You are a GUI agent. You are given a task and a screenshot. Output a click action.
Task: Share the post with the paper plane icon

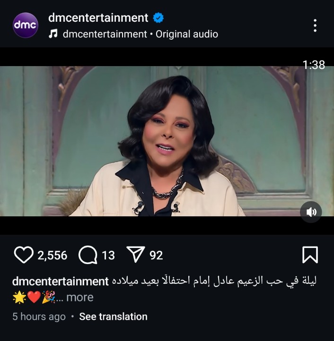pyautogui.click(x=135, y=255)
